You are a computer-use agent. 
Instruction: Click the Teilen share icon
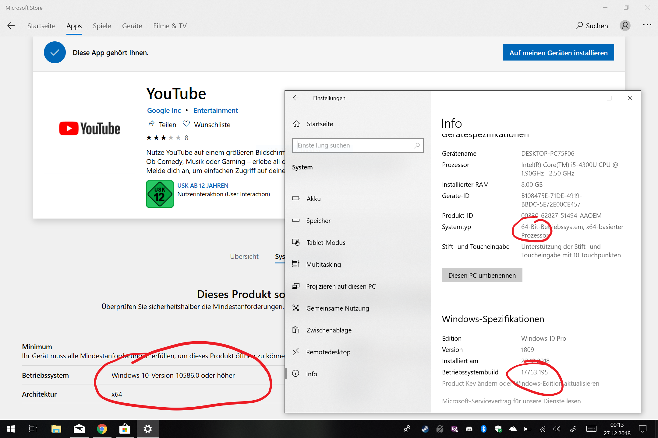pyautogui.click(x=151, y=124)
